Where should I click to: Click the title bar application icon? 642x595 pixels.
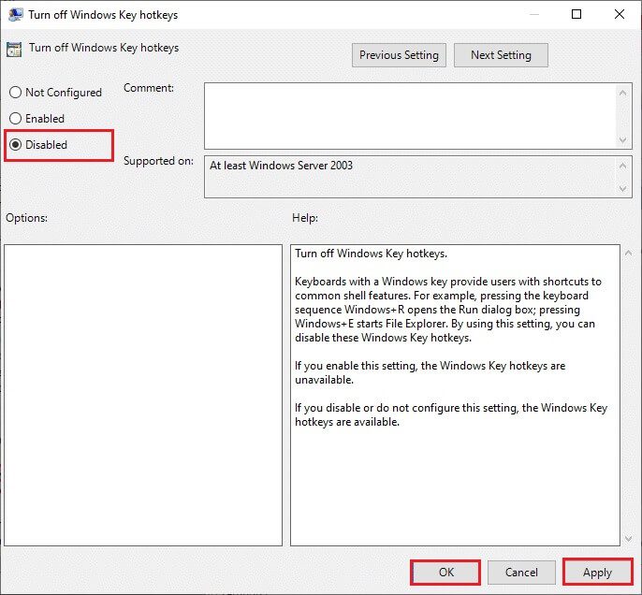(x=15, y=14)
